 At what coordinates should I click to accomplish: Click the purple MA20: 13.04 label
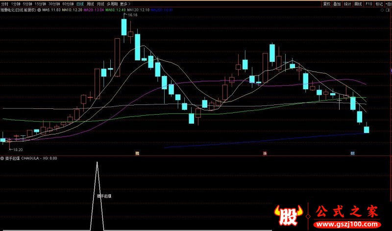coord(94,10)
